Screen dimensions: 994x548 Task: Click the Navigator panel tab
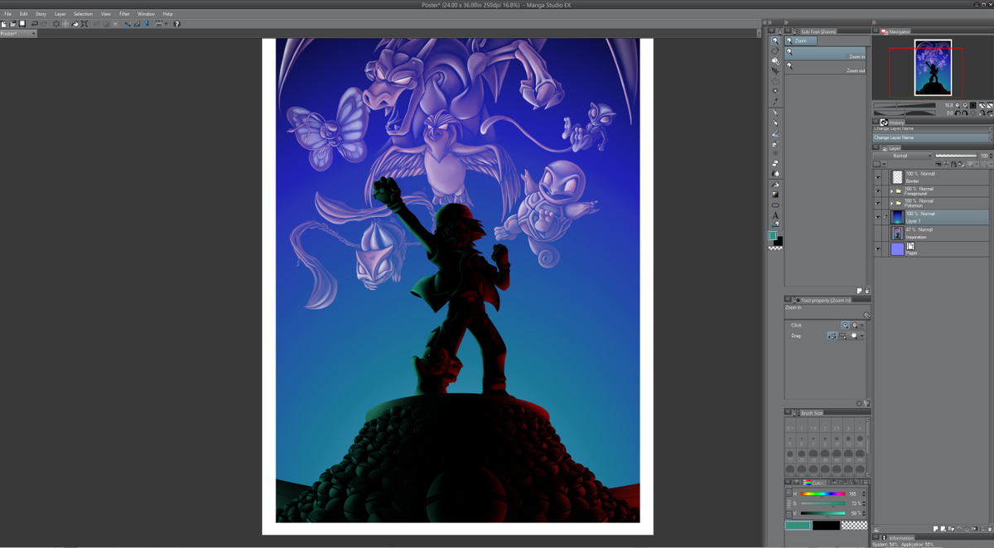(896, 31)
